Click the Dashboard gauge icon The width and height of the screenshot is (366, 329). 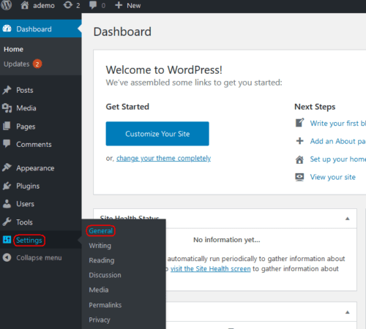[7, 29]
